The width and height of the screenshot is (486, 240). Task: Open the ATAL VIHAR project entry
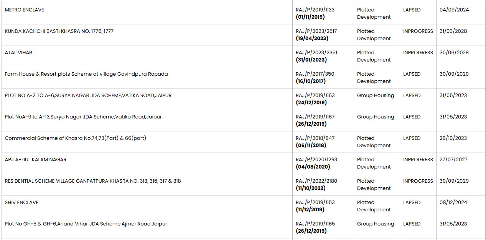[18, 53]
